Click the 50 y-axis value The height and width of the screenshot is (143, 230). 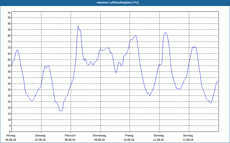pyautogui.click(x=9, y=72)
